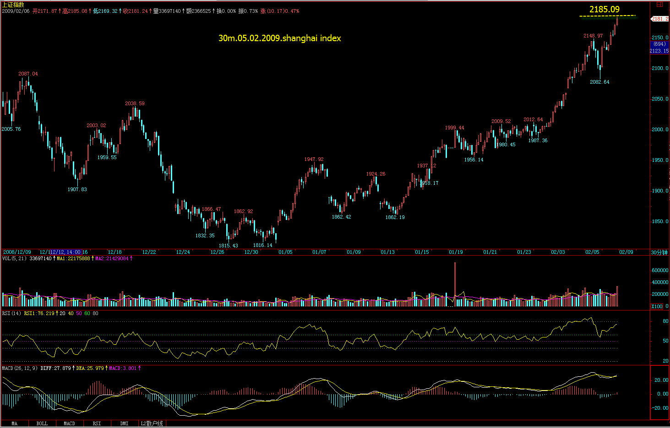The width and height of the screenshot is (670, 428).
Task: Switch to the MA indicator tab
Action: [15, 423]
